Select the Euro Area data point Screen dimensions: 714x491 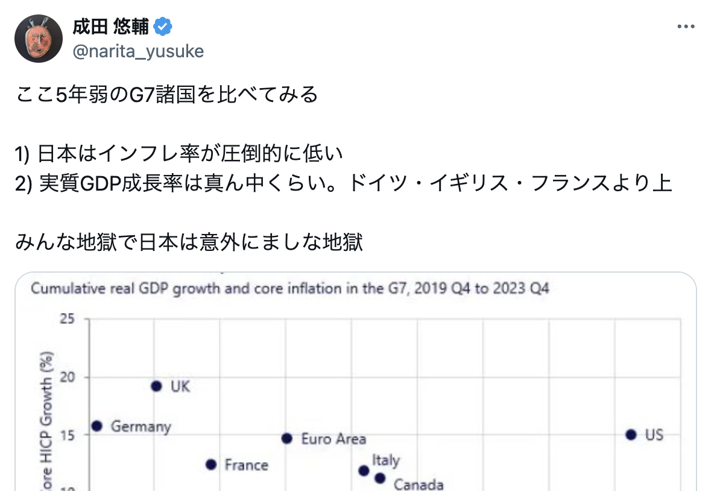tap(286, 439)
